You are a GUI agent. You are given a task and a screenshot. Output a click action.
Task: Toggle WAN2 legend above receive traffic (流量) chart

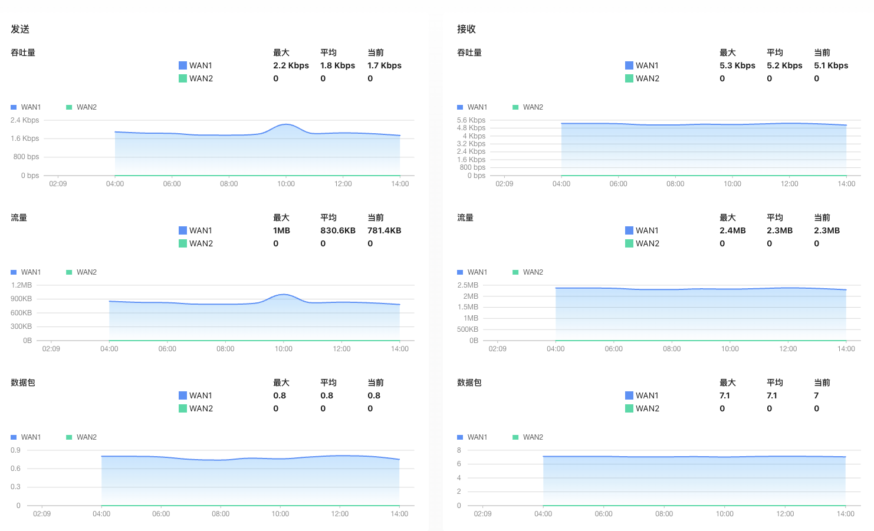click(528, 272)
